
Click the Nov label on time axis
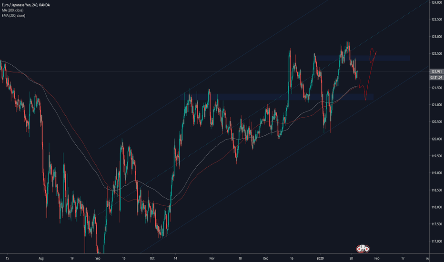[212, 257]
